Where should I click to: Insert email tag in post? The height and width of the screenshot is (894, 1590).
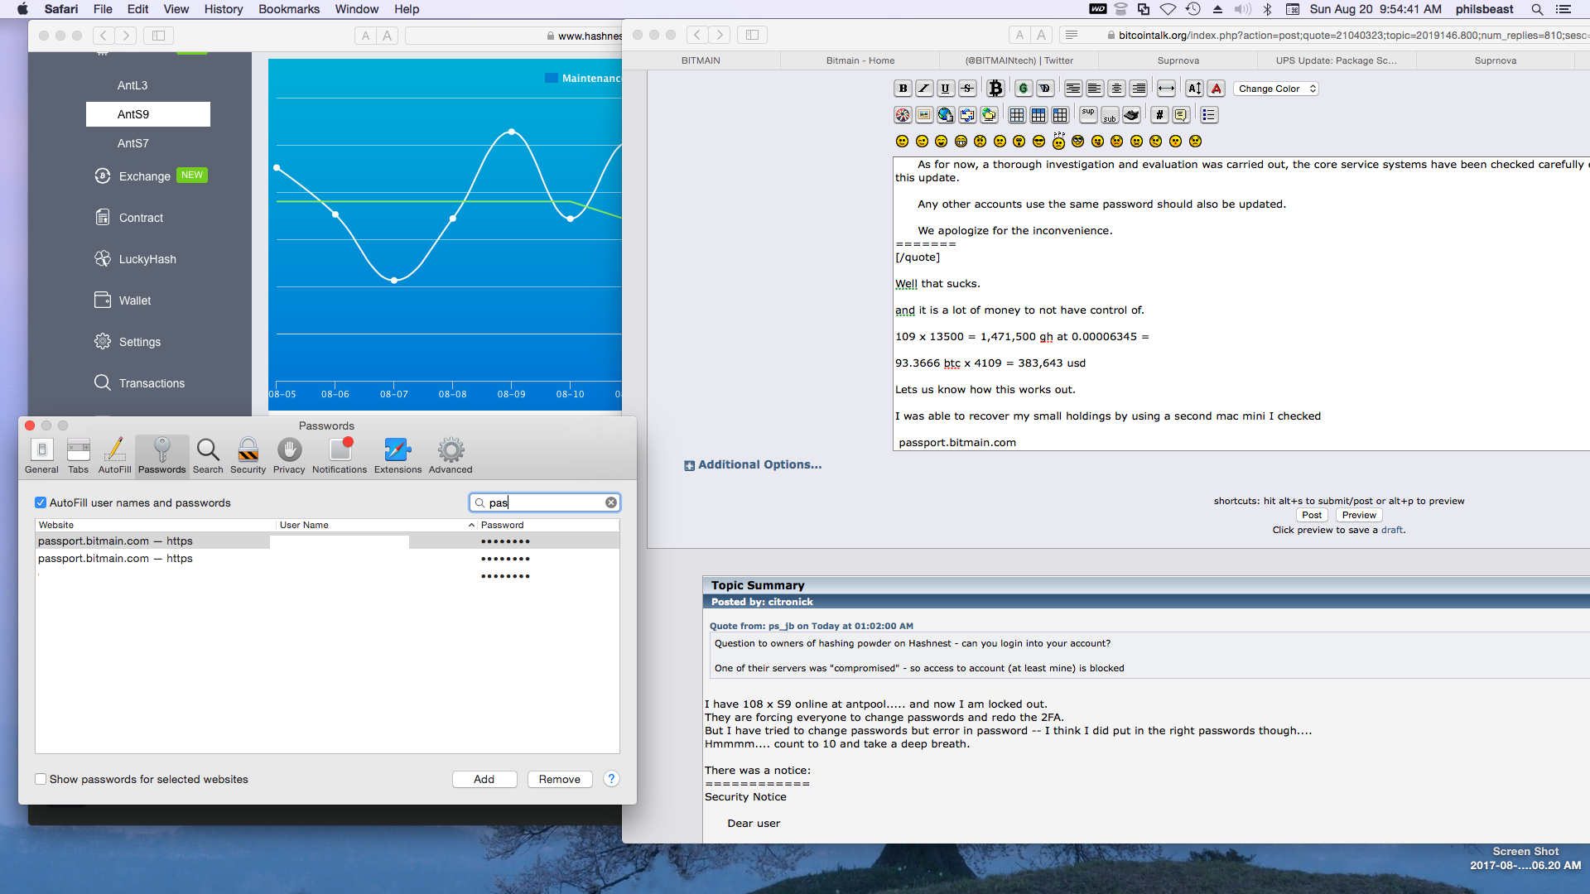(x=967, y=115)
